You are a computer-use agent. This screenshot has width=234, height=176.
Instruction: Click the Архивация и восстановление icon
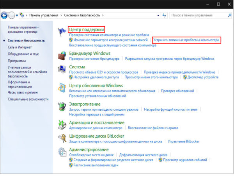click(x=62, y=125)
